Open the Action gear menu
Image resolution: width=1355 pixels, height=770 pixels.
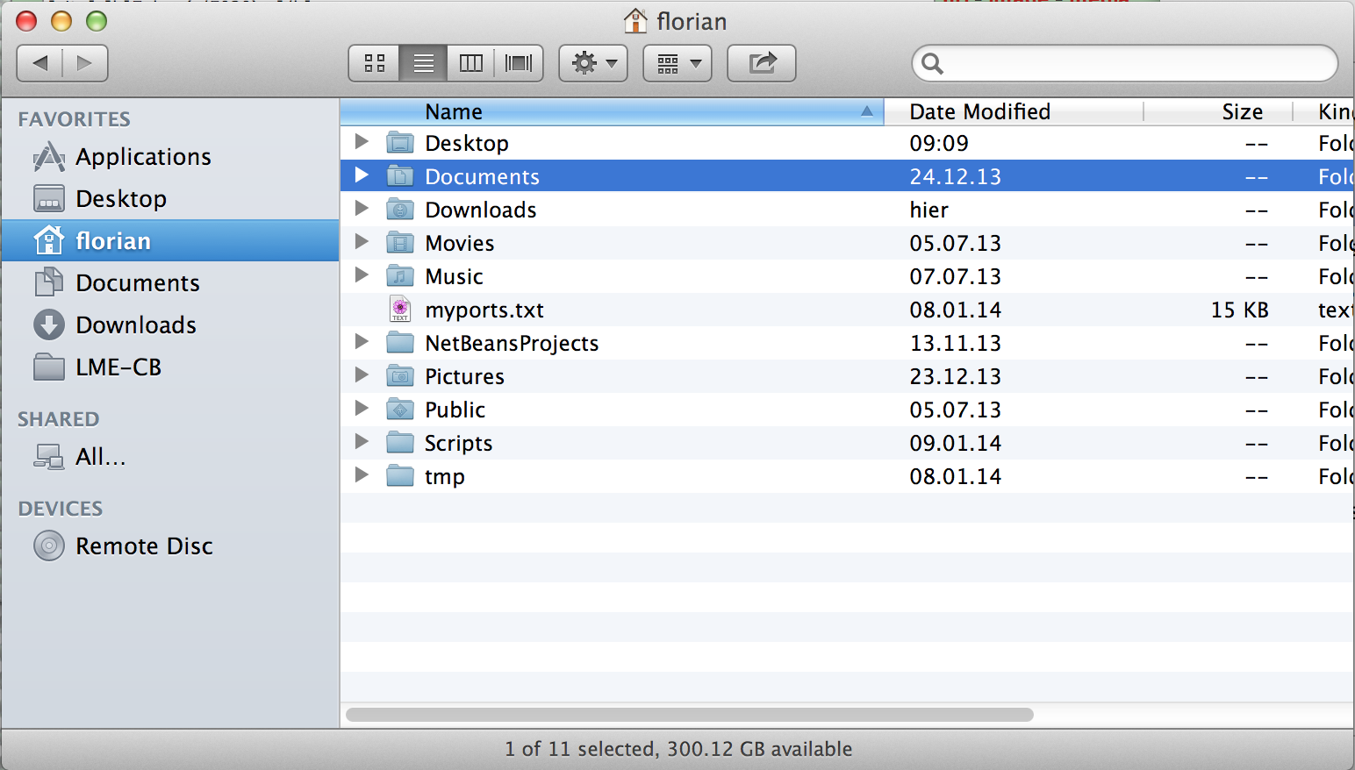click(593, 63)
